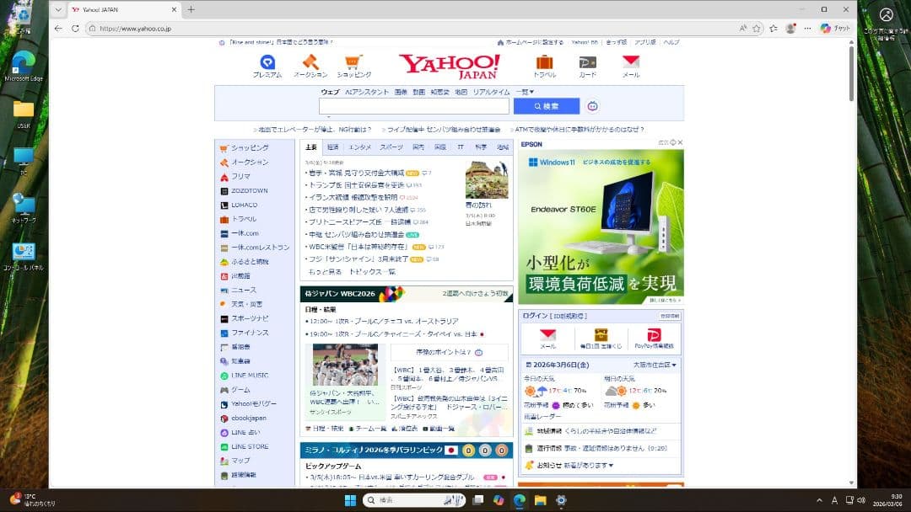This screenshot has height=512, width=911.
Task: Open the Card (カード) icon in header
Action: [x=587, y=66]
